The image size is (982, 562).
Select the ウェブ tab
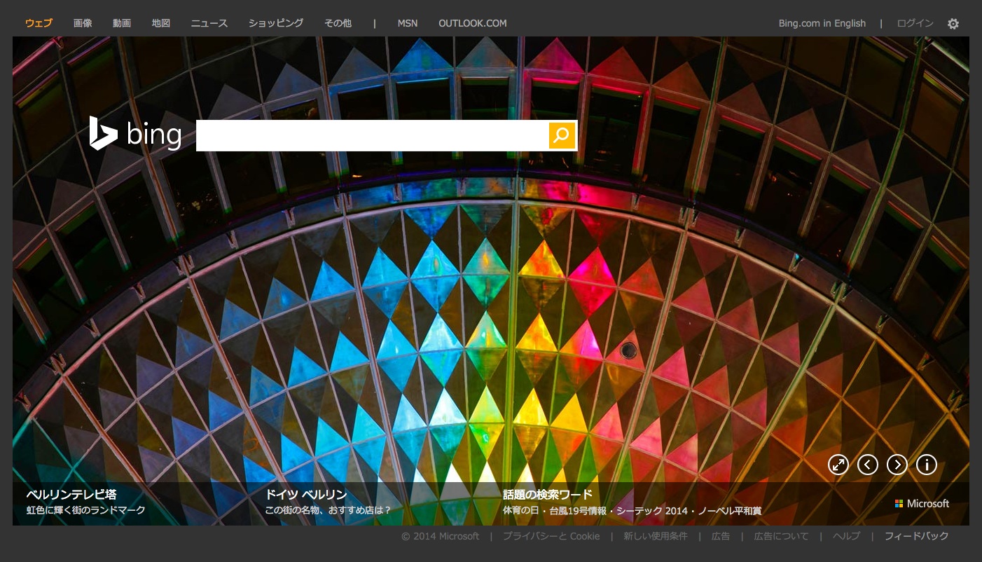(x=39, y=23)
